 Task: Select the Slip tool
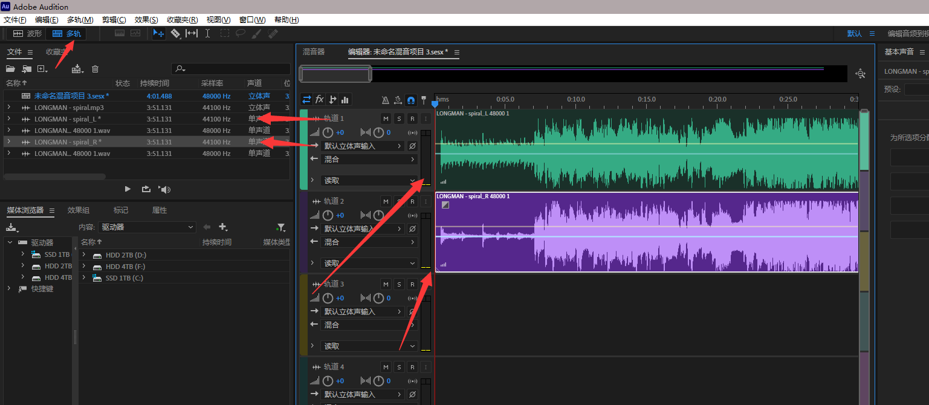192,34
